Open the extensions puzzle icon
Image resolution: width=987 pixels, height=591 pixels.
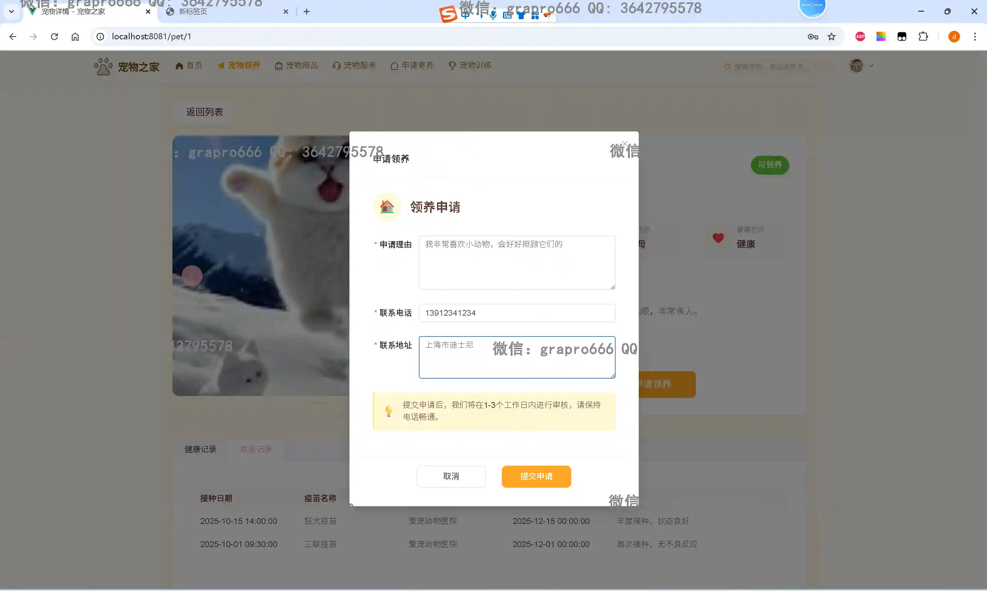pyautogui.click(x=923, y=37)
